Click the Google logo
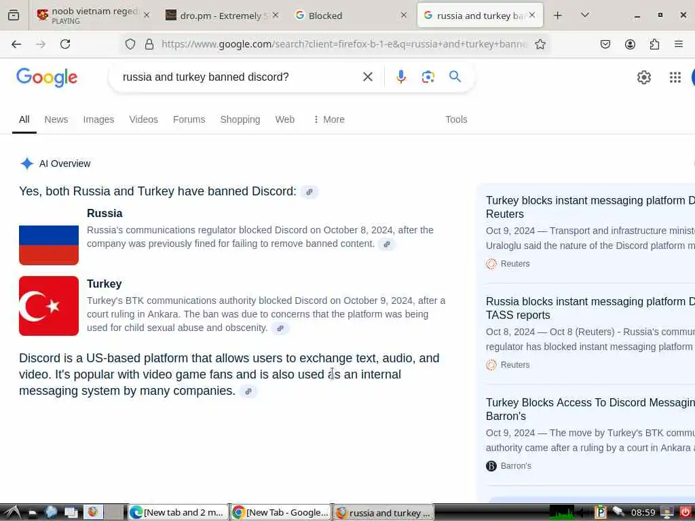Image resolution: width=695 pixels, height=521 pixels. [x=47, y=77]
